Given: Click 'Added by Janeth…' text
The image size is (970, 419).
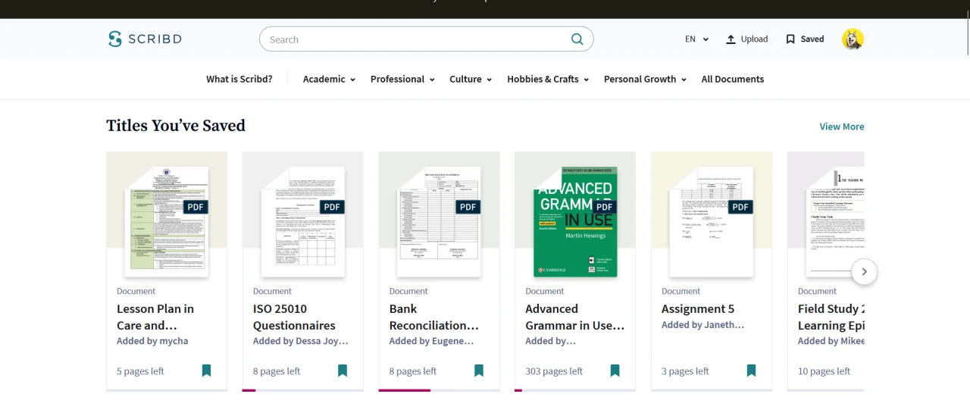Looking at the screenshot, I should tap(703, 324).
